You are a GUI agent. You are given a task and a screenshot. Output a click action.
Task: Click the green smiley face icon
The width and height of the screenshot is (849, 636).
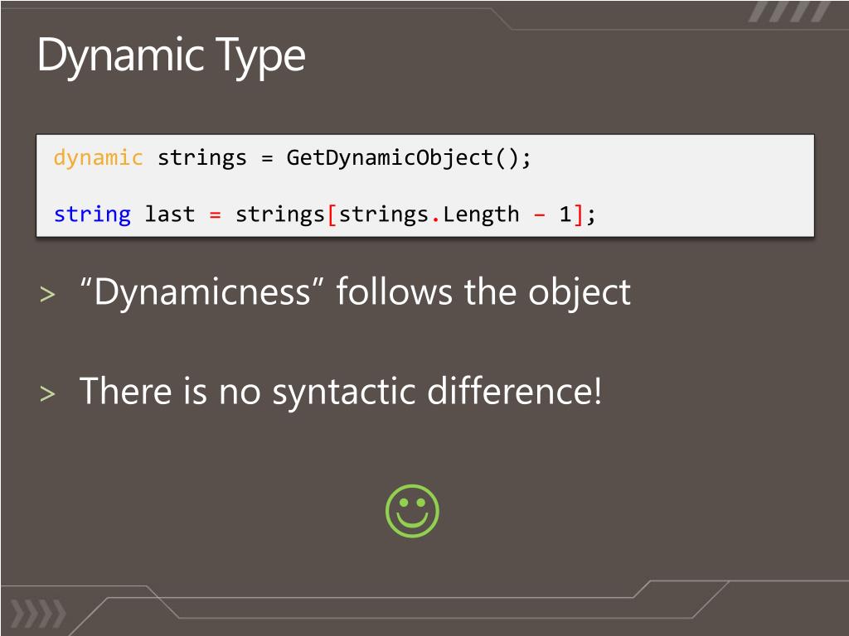click(412, 511)
